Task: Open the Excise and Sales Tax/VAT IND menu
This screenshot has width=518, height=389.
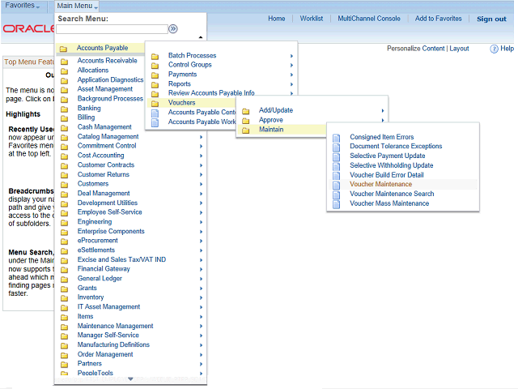Action: click(x=121, y=259)
